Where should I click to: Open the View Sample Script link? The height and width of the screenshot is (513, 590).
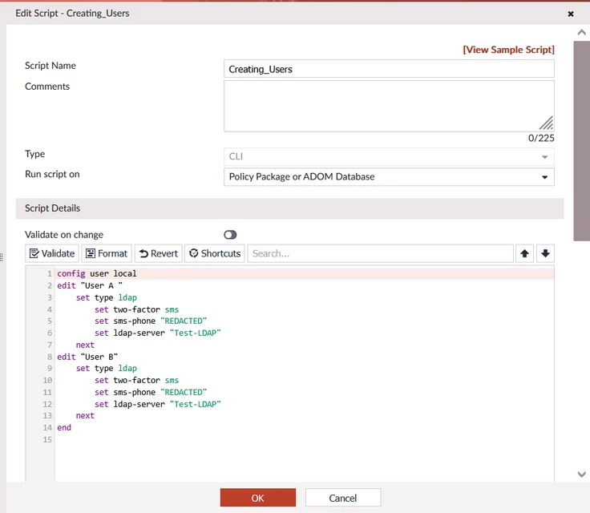coord(508,50)
